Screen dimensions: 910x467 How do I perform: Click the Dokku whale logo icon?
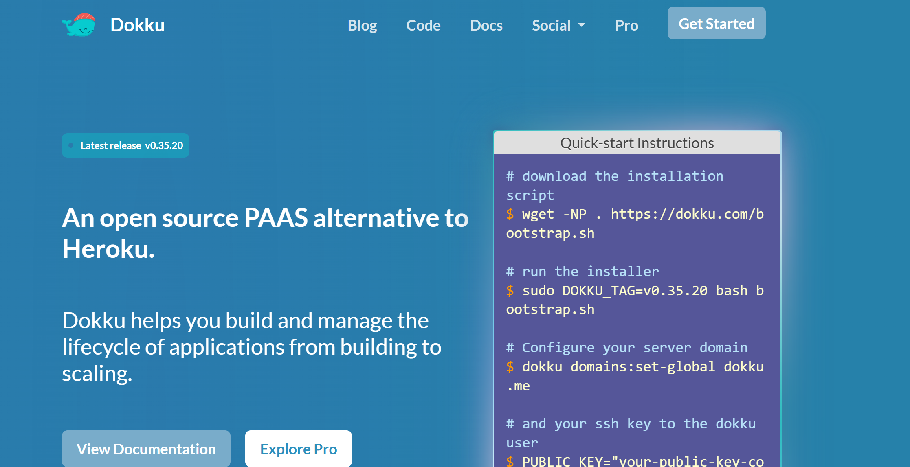79,25
